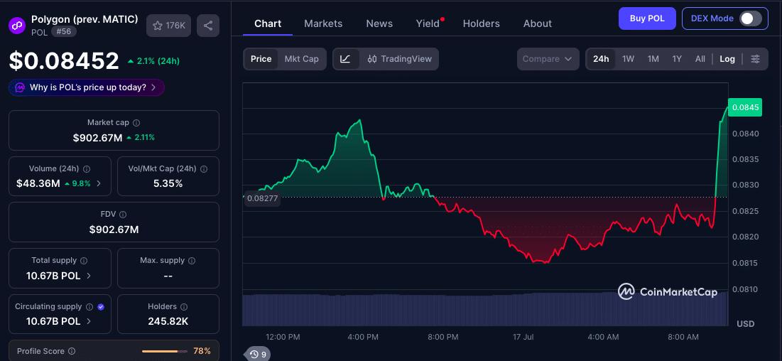Open the history clock badge showing 9

[x=259, y=355]
